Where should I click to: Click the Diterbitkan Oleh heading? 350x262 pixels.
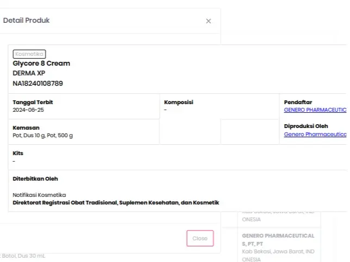(x=35, y=178)
